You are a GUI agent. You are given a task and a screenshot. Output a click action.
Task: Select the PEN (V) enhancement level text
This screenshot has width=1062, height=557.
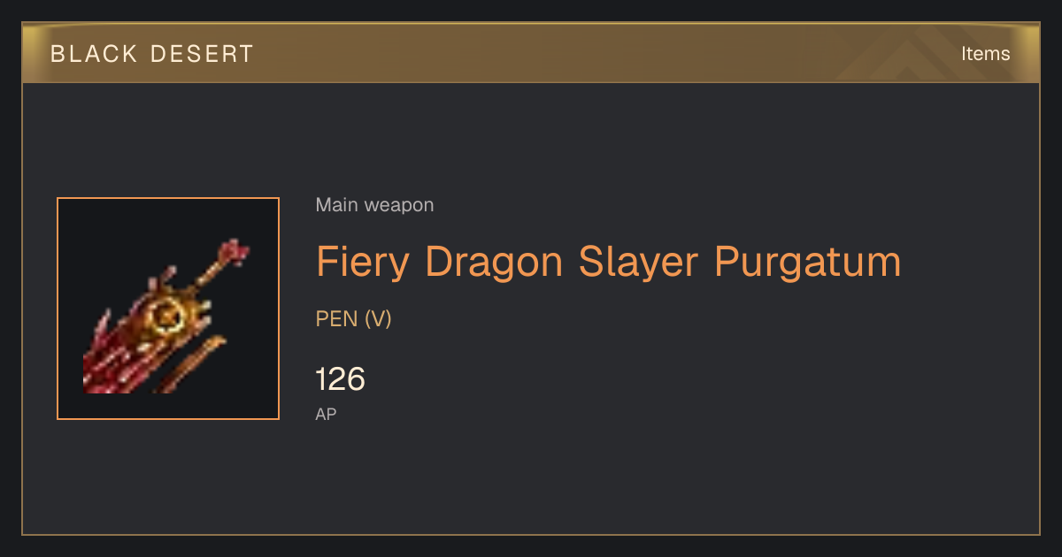click(x=353, y=319)
